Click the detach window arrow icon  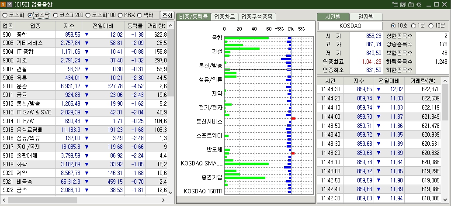[395, 4]
